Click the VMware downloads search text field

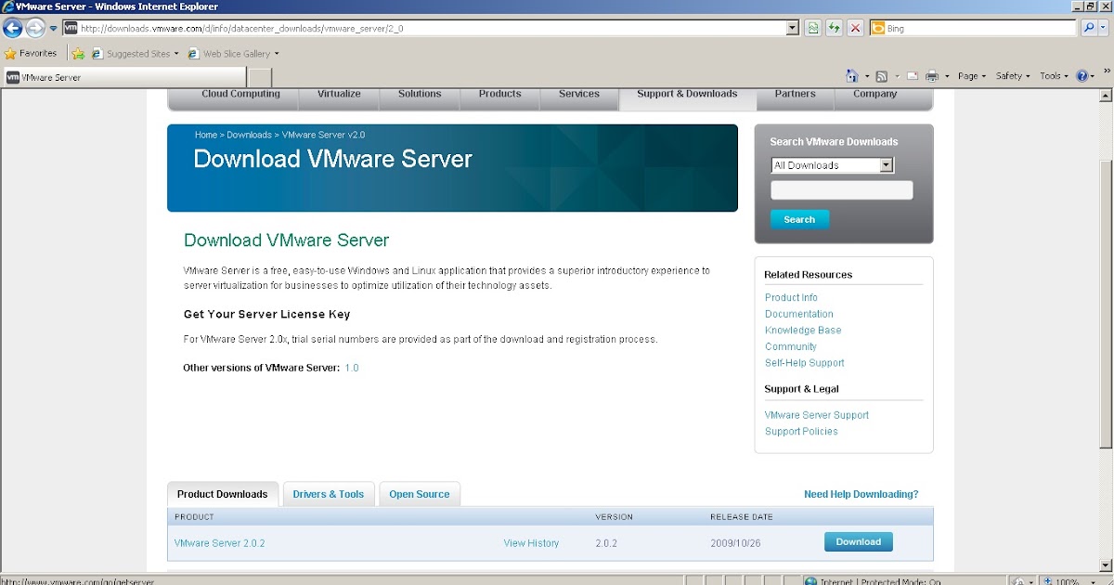coord(842,190)
